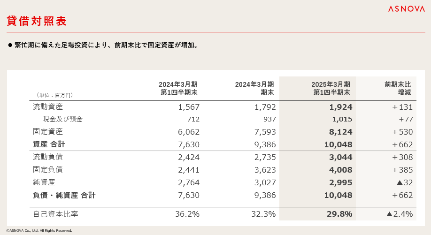Screen dimensions: 431x235
Task: Click the 固定資産 row label
Action: pos(48,132)
